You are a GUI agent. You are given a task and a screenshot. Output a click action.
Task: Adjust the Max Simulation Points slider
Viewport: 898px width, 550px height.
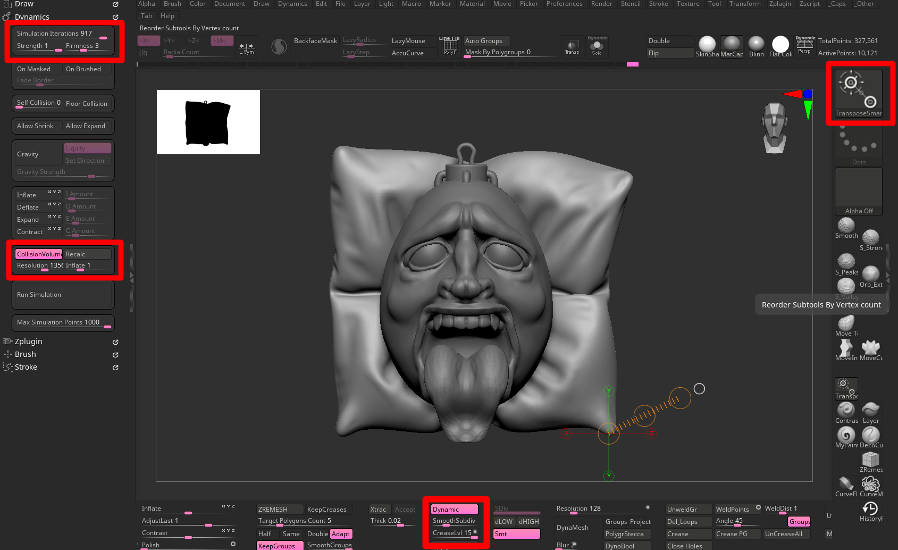63,322
